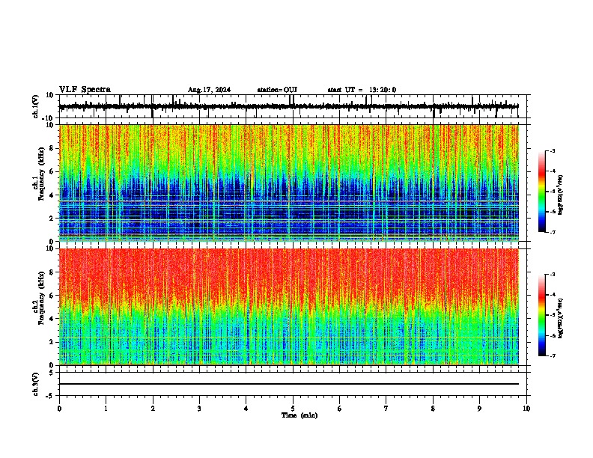Click time-axis tick label "1"
This screenshot has height=458, width=593.
click(x=106, y=409)
